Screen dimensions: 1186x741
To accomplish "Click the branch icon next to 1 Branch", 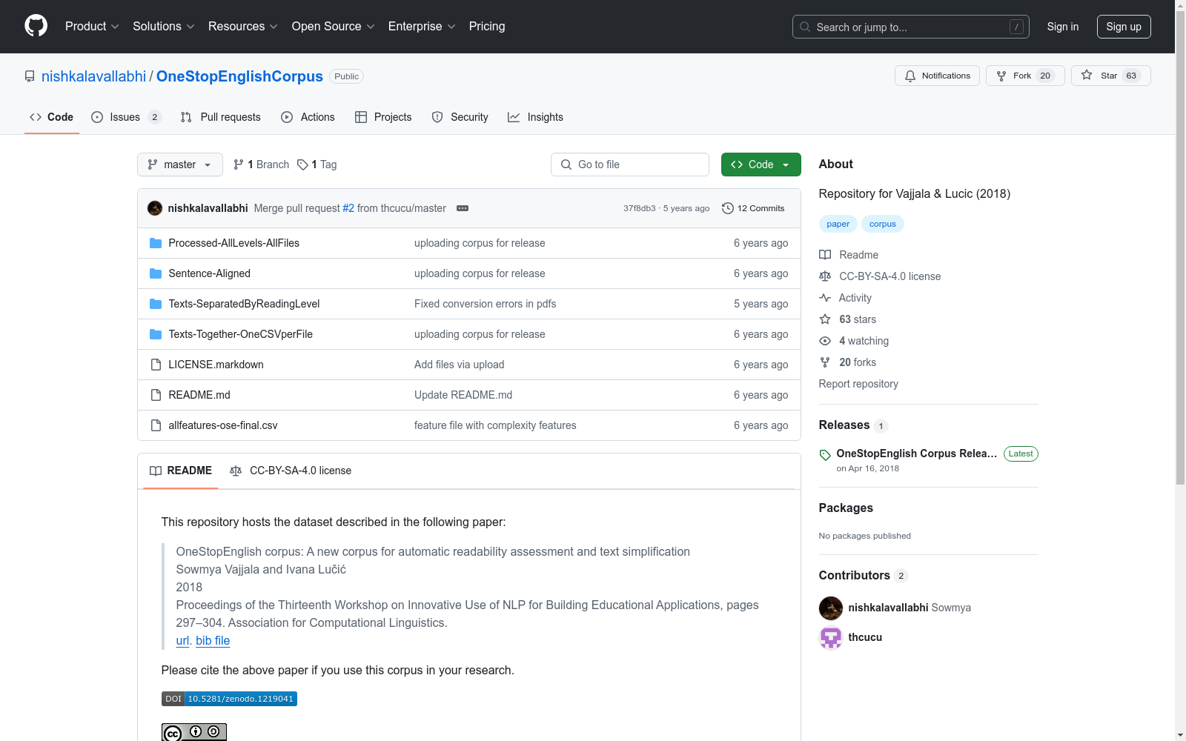I will 239,165.
